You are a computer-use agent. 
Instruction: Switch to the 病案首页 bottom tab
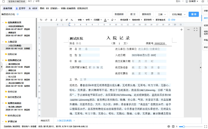(x=45, y=121)
